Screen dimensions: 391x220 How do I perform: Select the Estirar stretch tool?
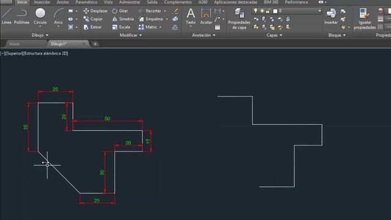click(x=92, y=27)
